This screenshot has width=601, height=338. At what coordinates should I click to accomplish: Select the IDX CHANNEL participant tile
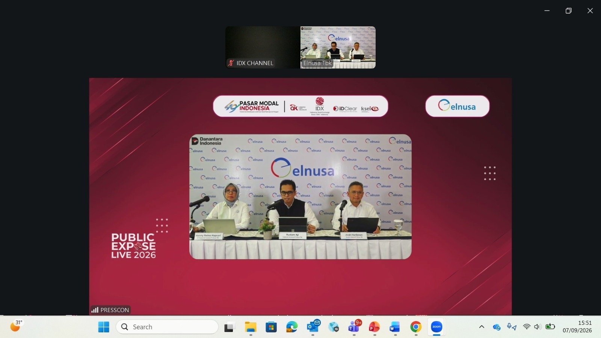(x=263, y=47)
